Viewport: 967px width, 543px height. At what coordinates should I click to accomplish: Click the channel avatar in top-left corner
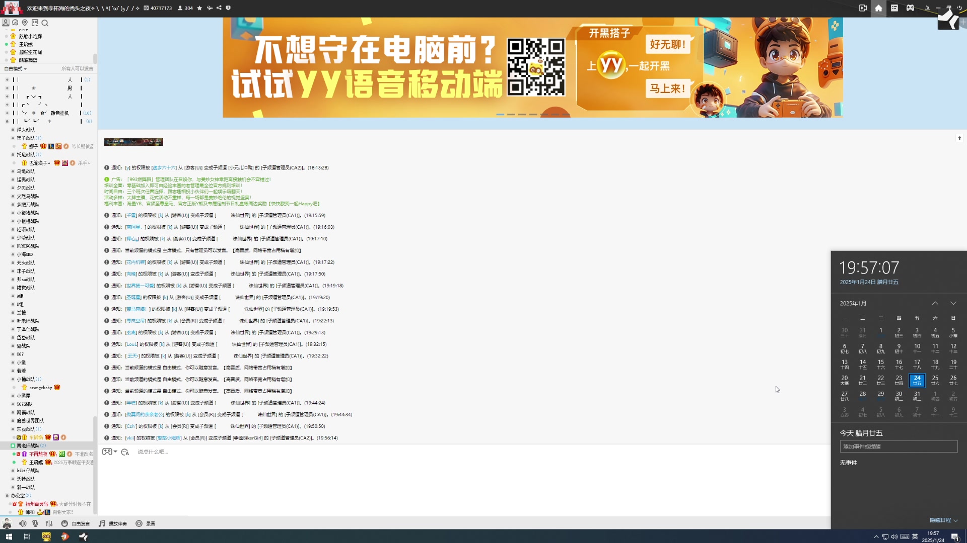11,8
